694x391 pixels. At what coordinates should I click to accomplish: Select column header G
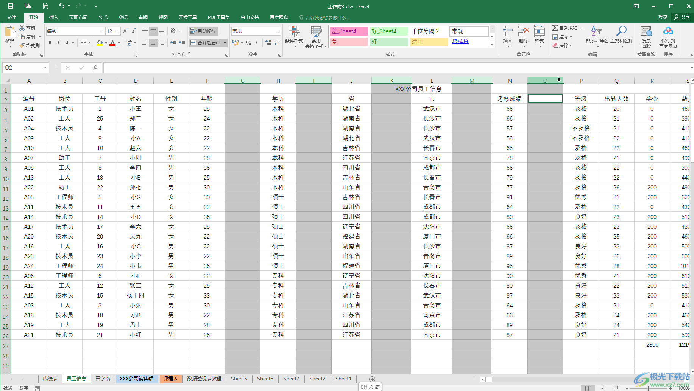coord(242,81)
